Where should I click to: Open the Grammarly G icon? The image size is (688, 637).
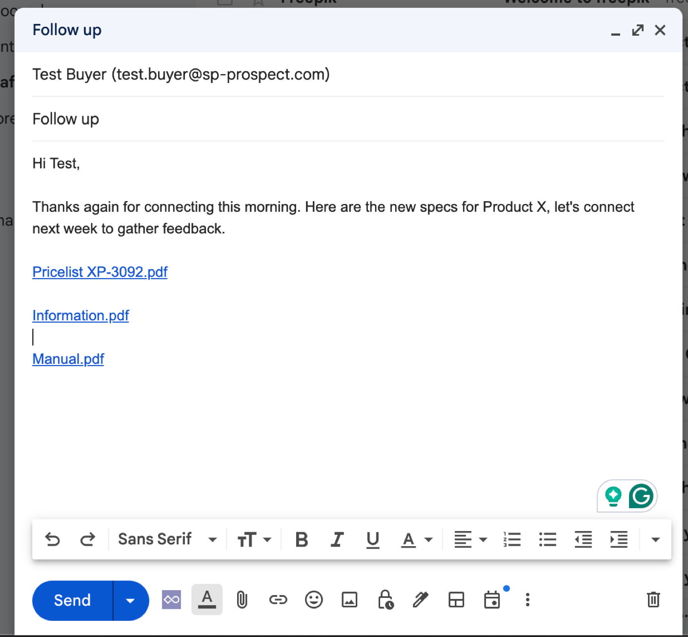click(x=641, y=496)
